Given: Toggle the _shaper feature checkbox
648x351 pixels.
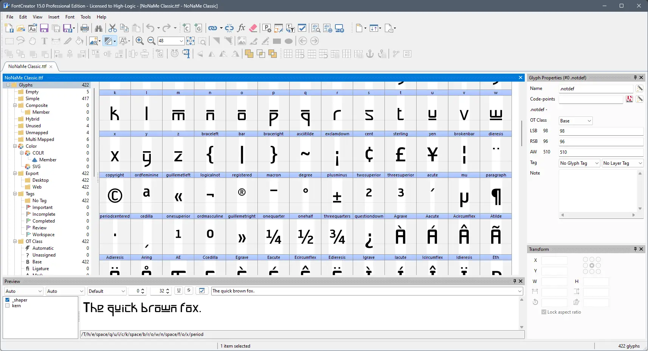Looking at the screenshot, I should click(8, 300).
